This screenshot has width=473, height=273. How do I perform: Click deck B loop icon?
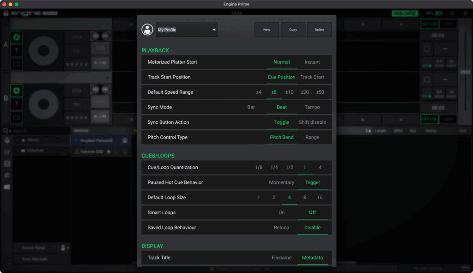[17, 118]
